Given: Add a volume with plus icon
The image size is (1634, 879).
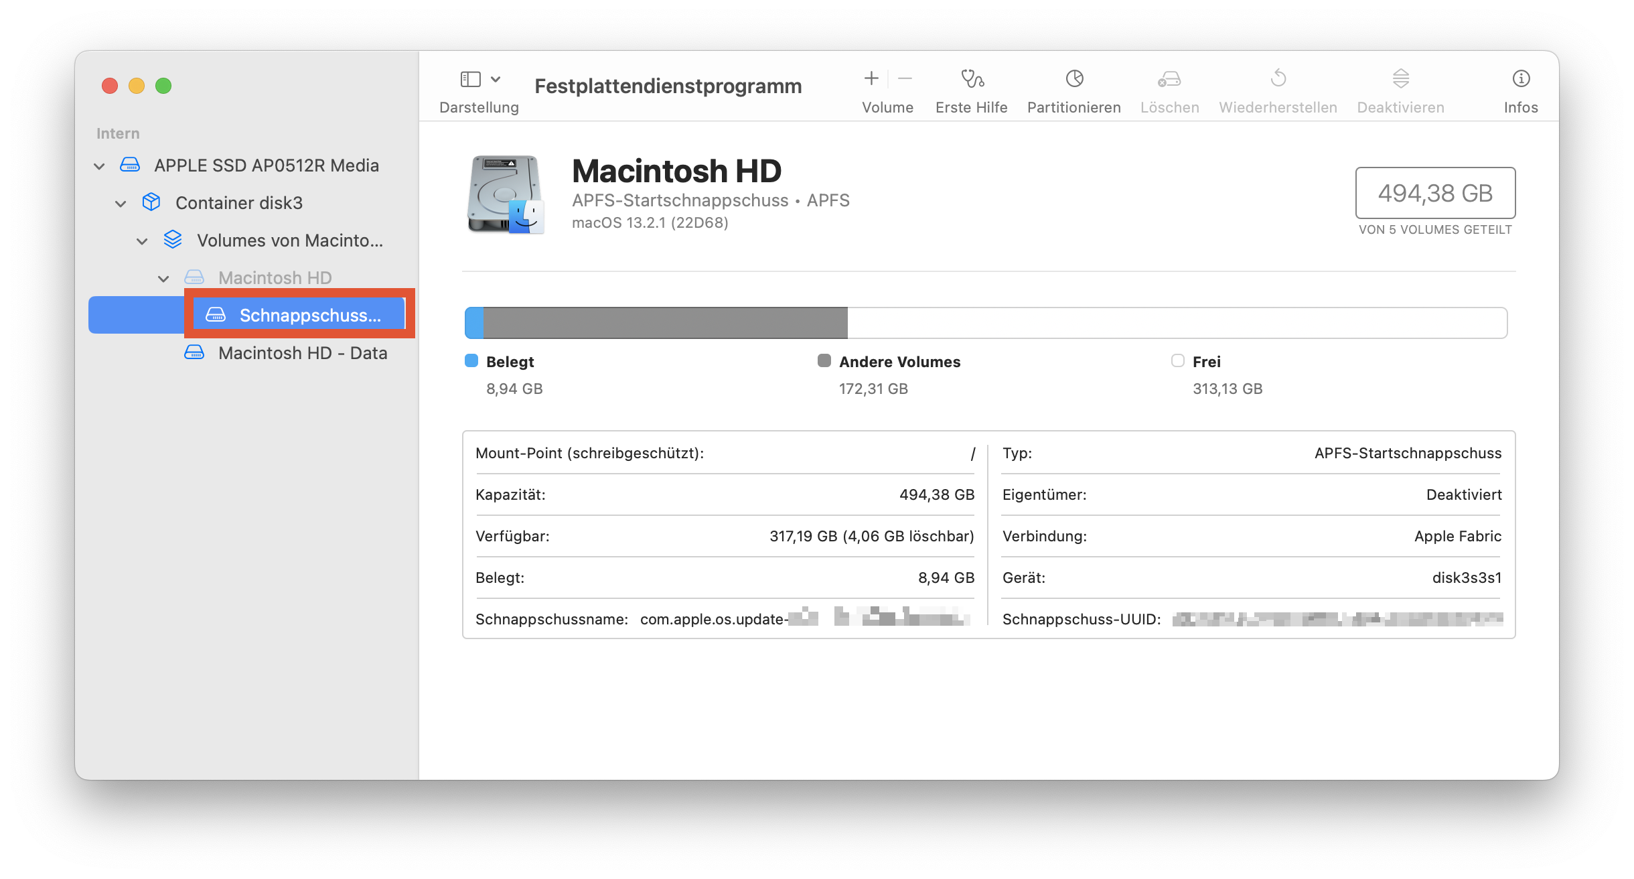Looking at the screenshot, I should 871,79.
